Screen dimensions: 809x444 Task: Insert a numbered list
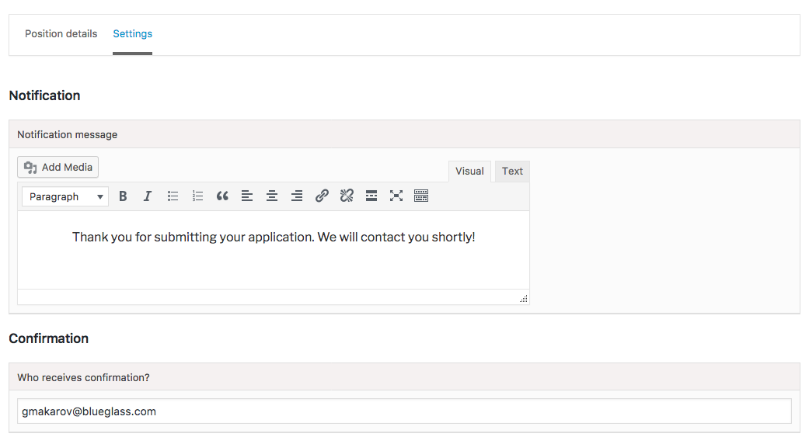[197, 196]
